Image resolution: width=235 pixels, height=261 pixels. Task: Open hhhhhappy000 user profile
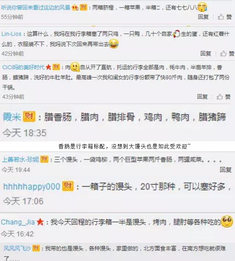(32, 187)
